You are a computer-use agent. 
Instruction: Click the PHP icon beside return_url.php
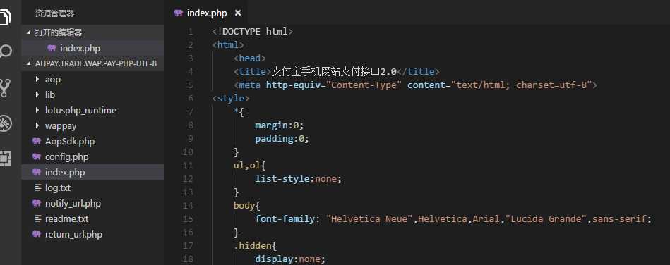[37, 234]
